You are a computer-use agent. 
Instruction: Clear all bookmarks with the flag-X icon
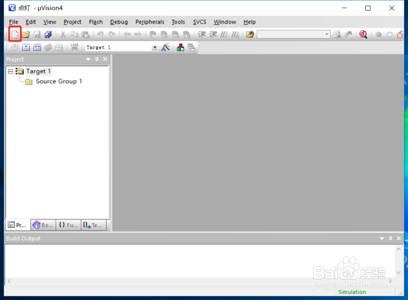pyautogui.click(x=186, y=34)
